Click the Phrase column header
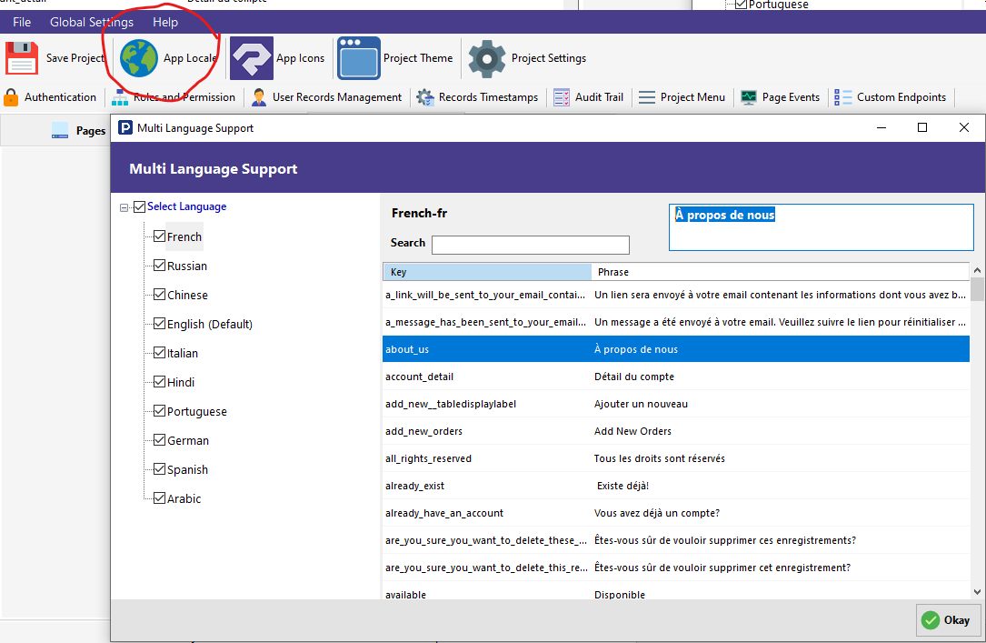Image resolution: width=986 pixels, height=643 pixels. [x=780, y=272]
